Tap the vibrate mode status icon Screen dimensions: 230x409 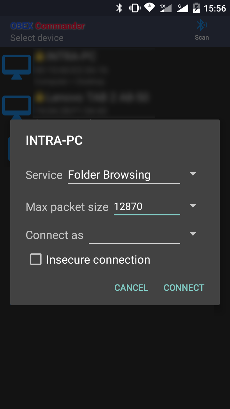click(x=134, y=8)
